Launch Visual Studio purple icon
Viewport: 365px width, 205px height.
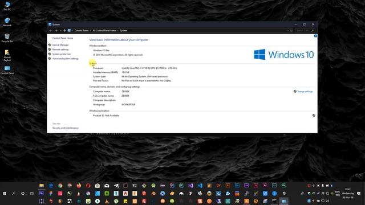click(190, 186)
